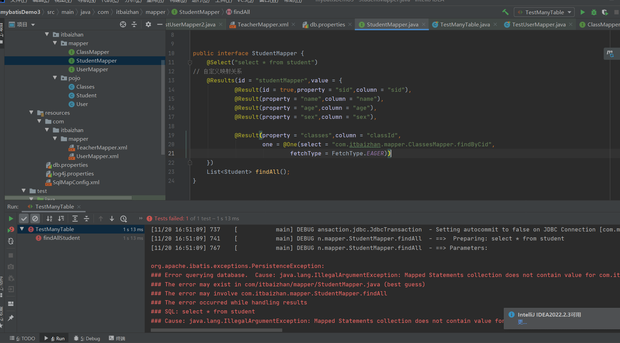Toggle auto-test rerun icon

tap(11, 241)
